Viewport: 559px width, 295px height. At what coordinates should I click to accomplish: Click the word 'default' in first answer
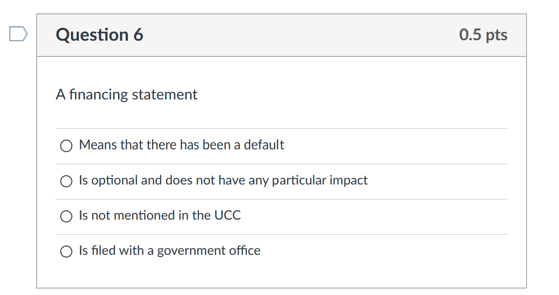(x=264, y=145)
